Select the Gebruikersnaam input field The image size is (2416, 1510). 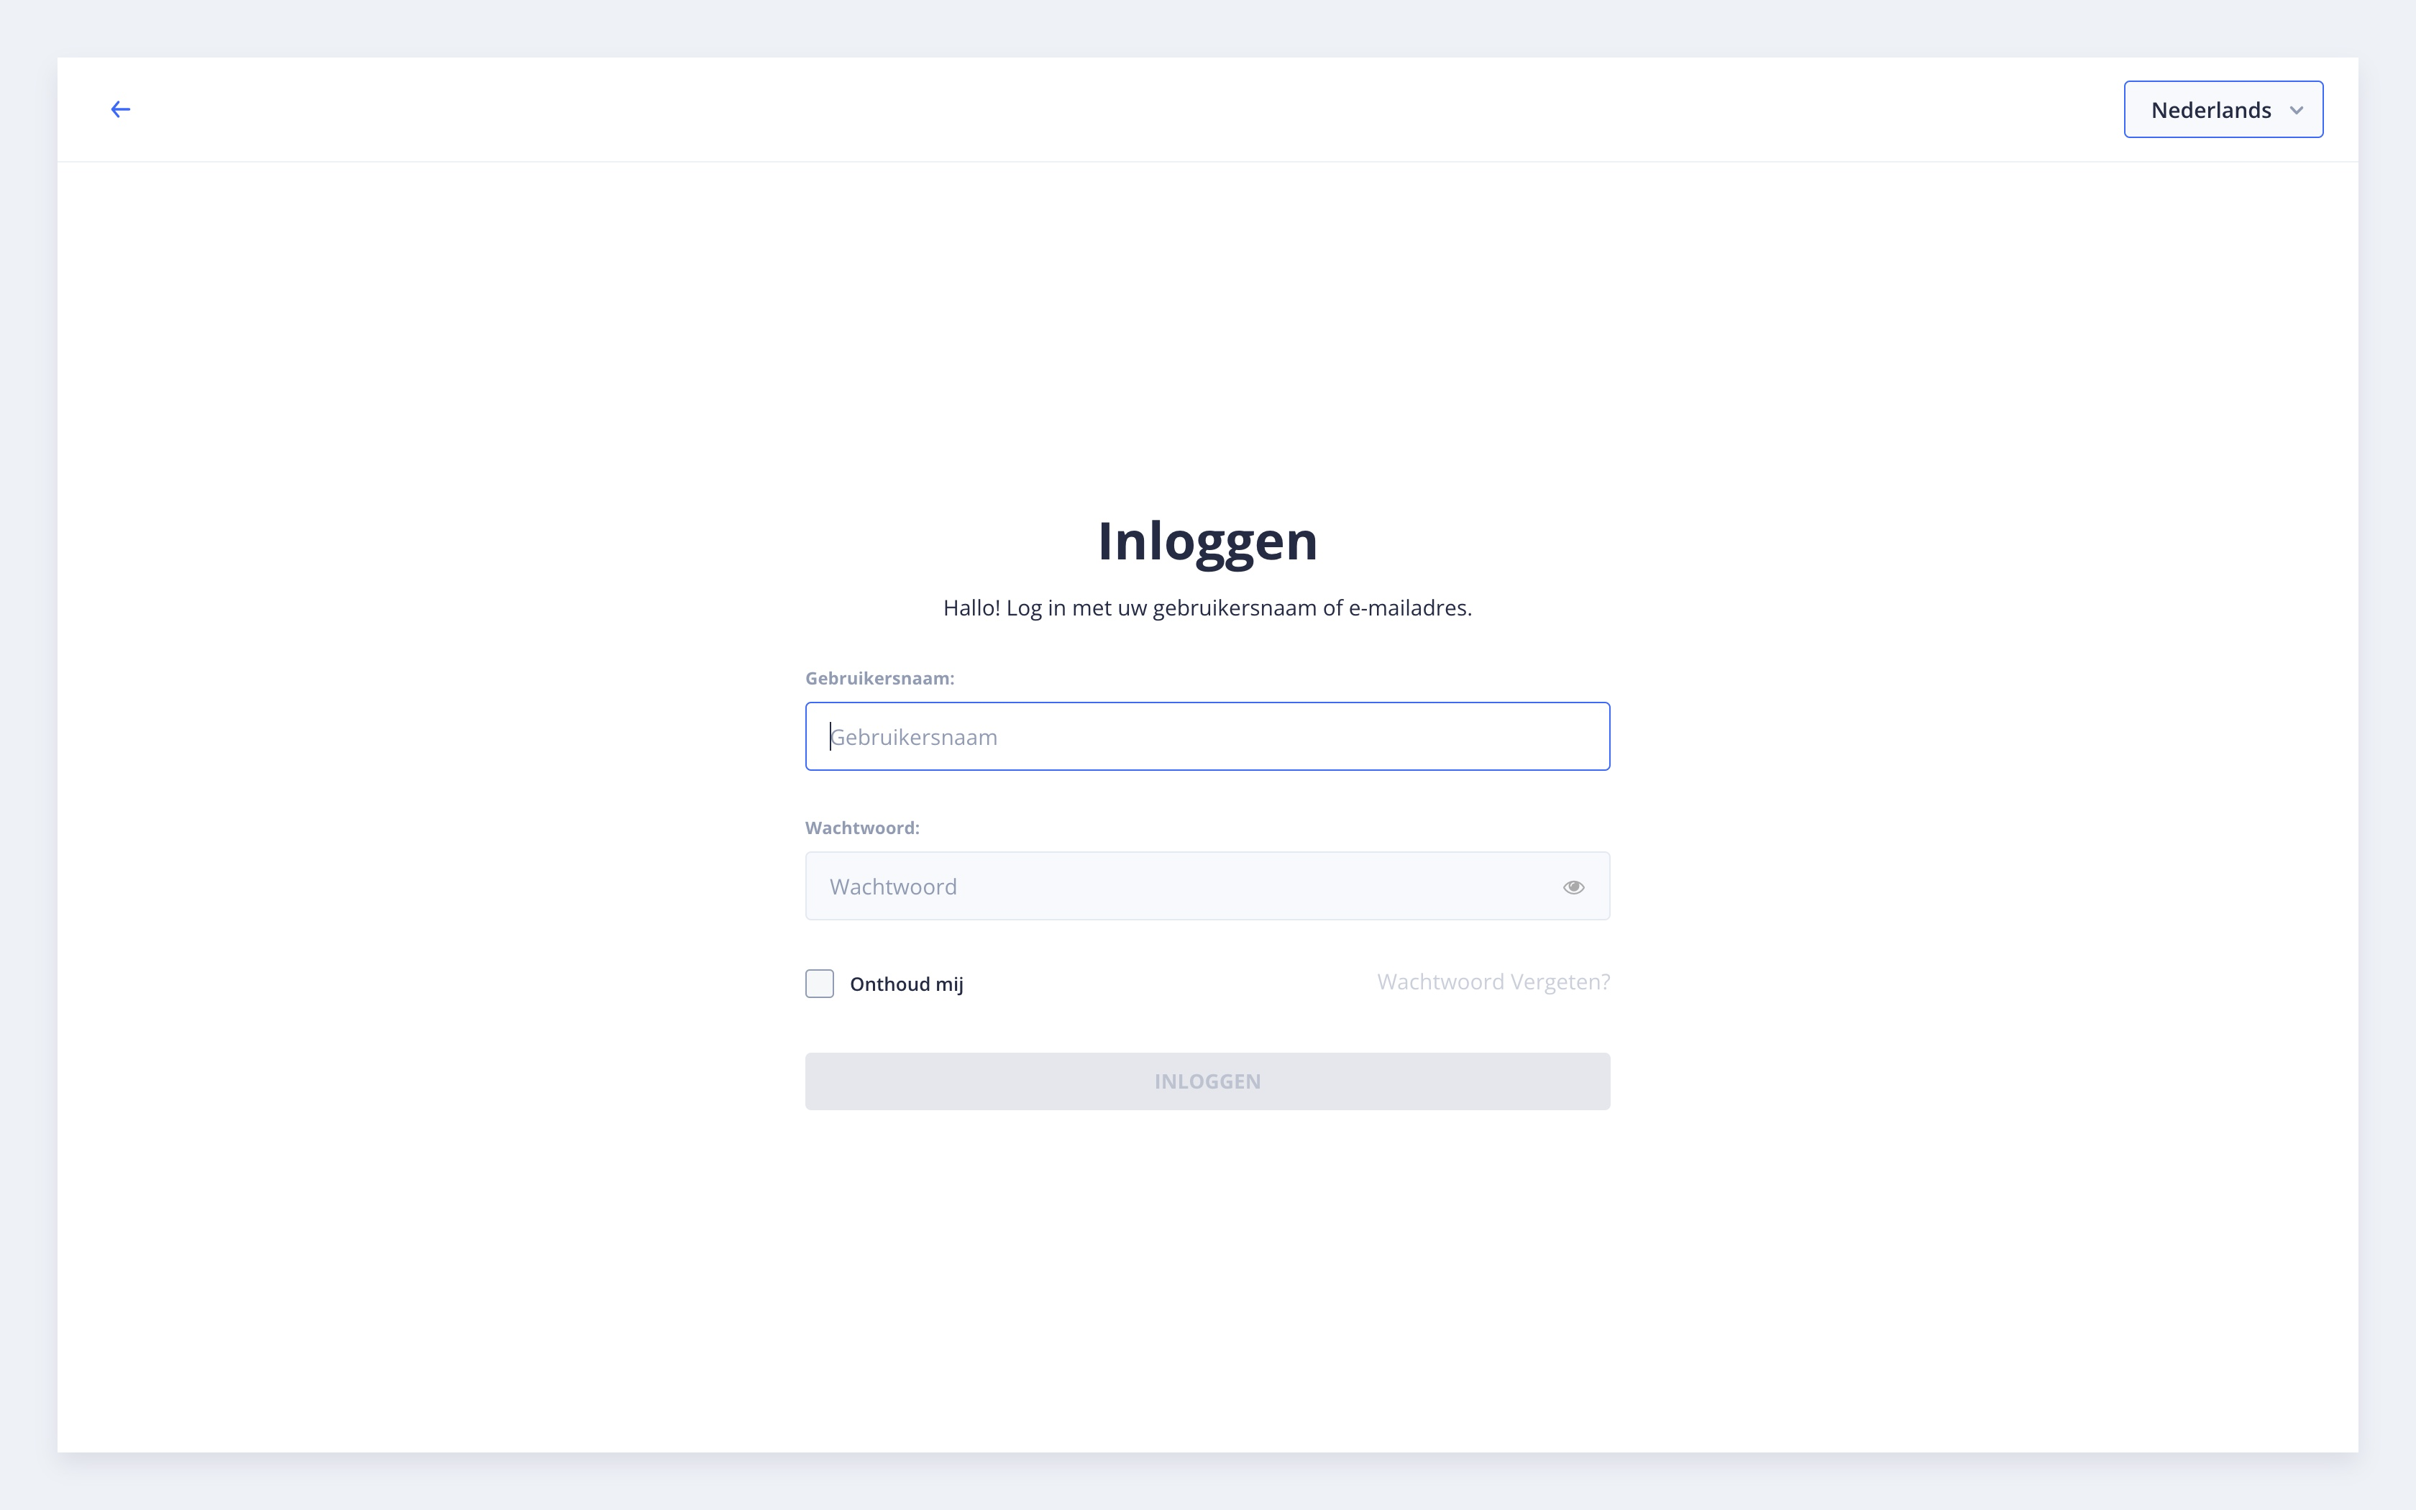click(1207, 736)
